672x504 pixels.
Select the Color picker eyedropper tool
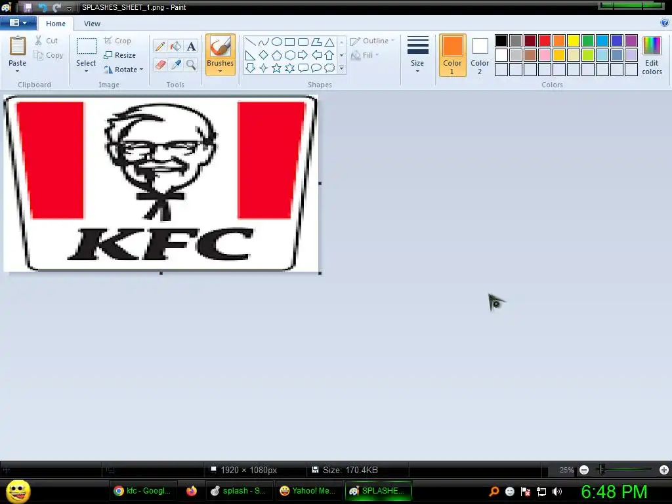pyautogui.click(x=176, y=65)
